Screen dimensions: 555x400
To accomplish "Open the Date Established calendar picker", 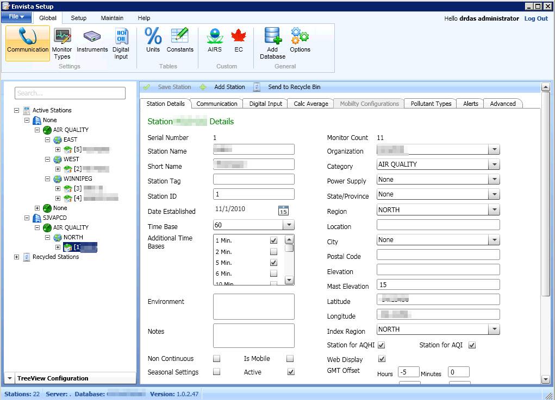I will pos(283,211).
